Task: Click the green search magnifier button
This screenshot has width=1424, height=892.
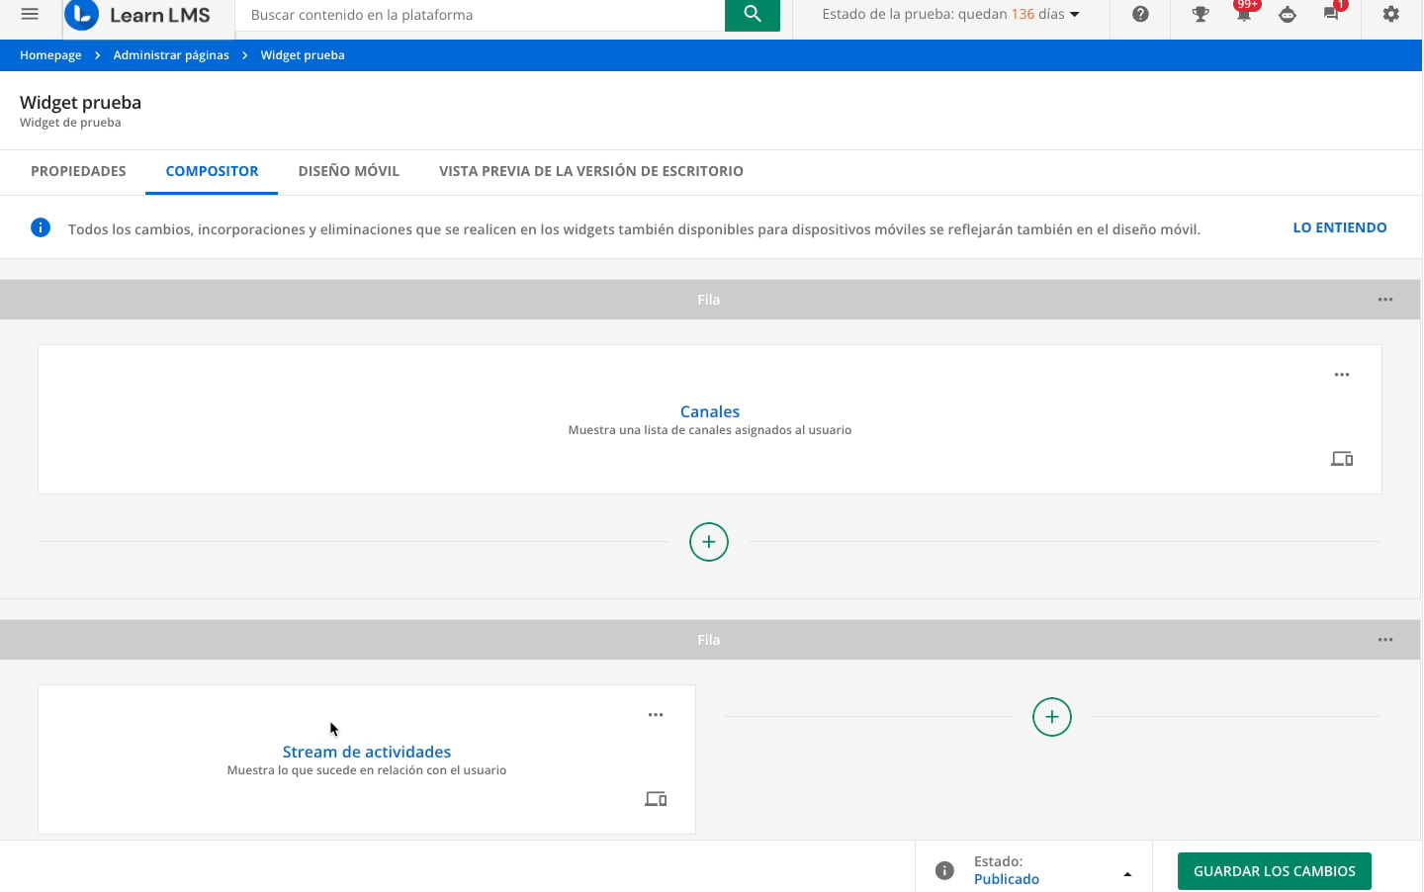Action: (753, 15)
